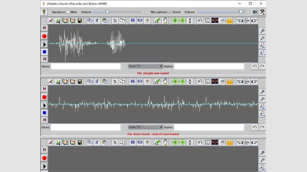The width and height of the screenshot is (307, 172).
Task: Click green plus button in Koine Greek toolbar
Action: tap(175, 81)
